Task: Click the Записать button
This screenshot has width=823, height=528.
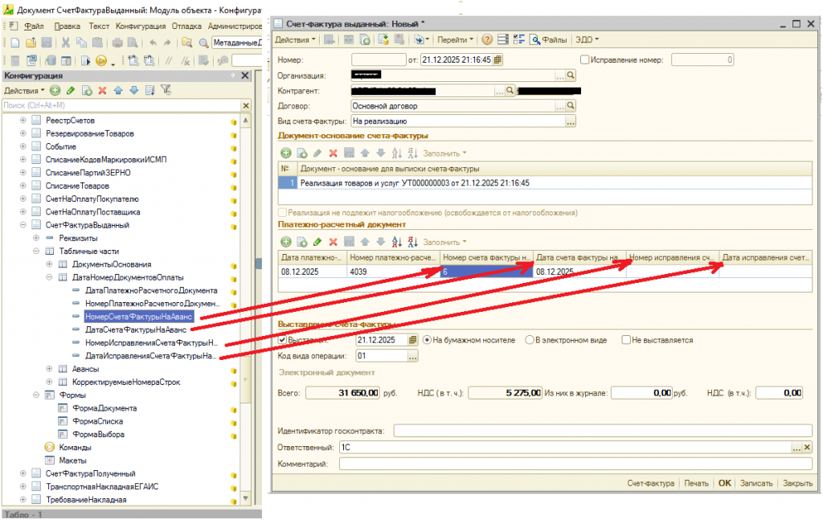Action: pyautogui.click(x=756, y=483)
